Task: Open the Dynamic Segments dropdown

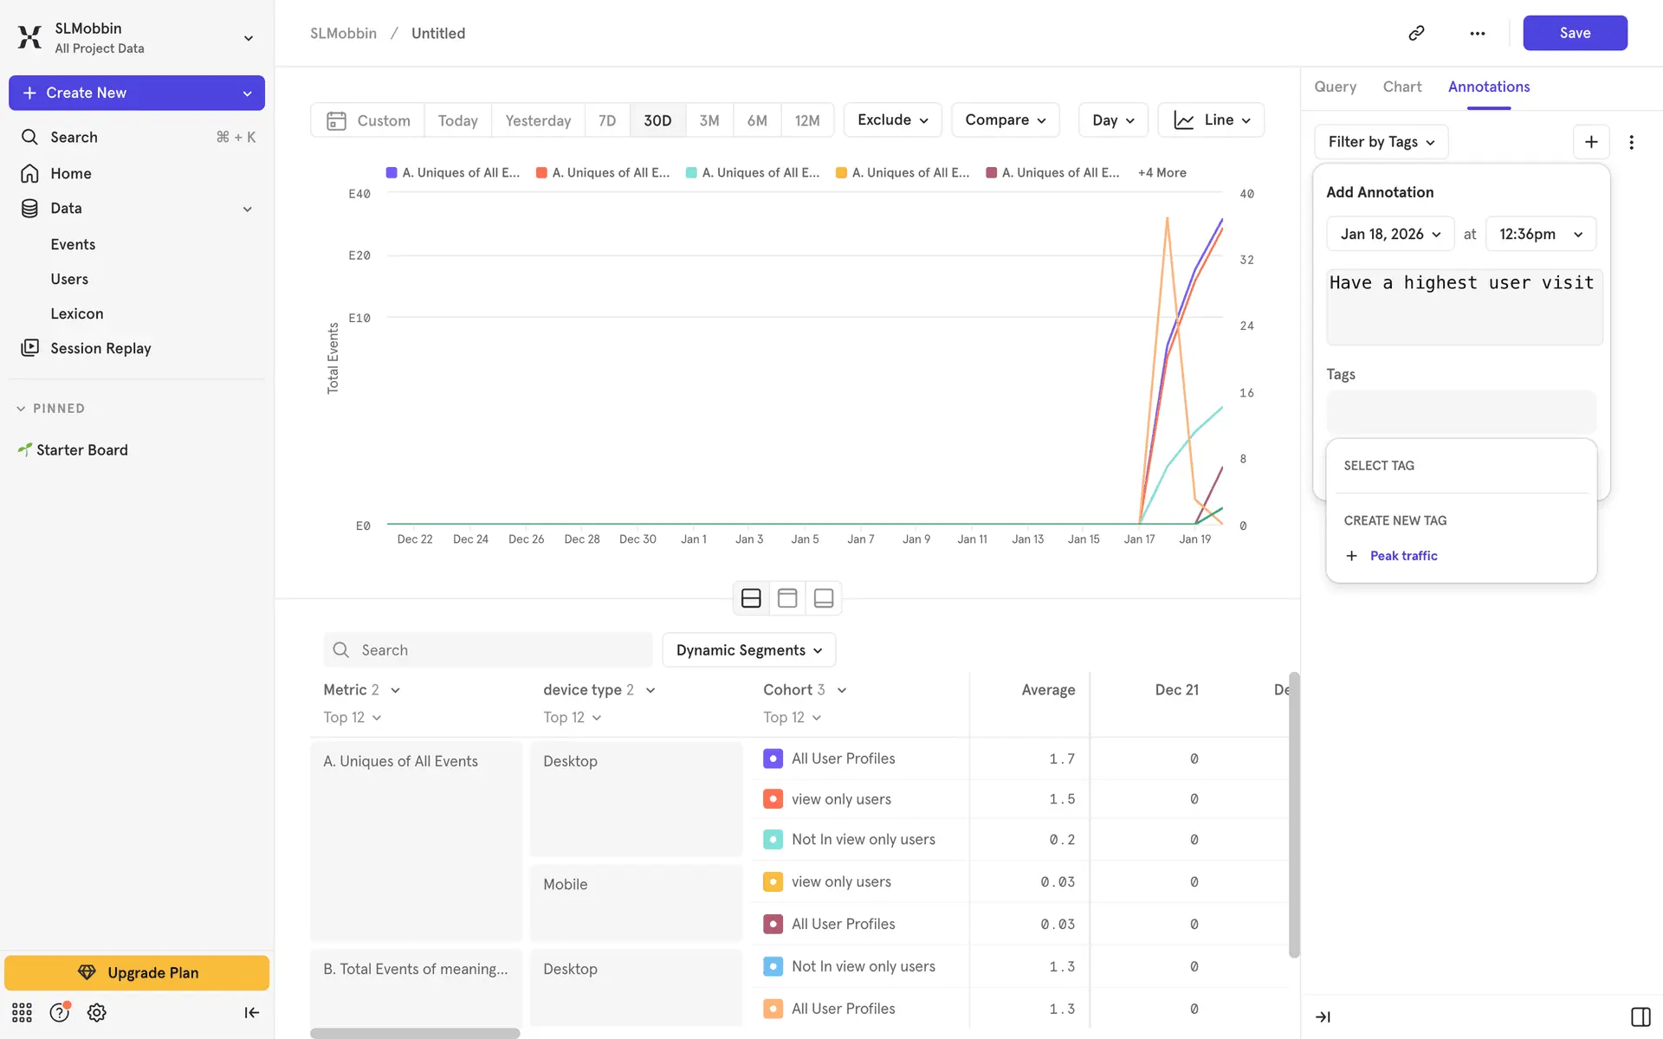Action: tap(748, 650)
